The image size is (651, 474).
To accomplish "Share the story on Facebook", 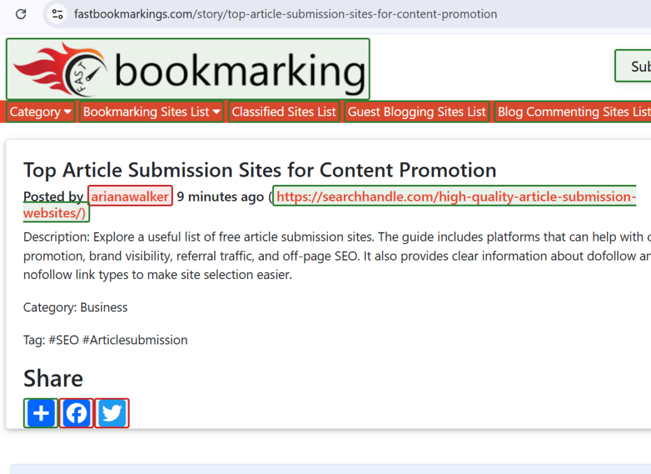I will point(76,413).
